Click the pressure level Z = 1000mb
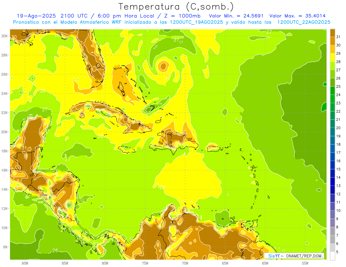The image size is (346, 267). (x=182, y=16)
